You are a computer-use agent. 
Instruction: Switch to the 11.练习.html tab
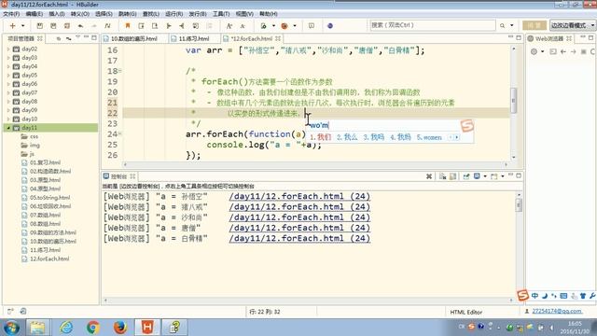(194, 38)
